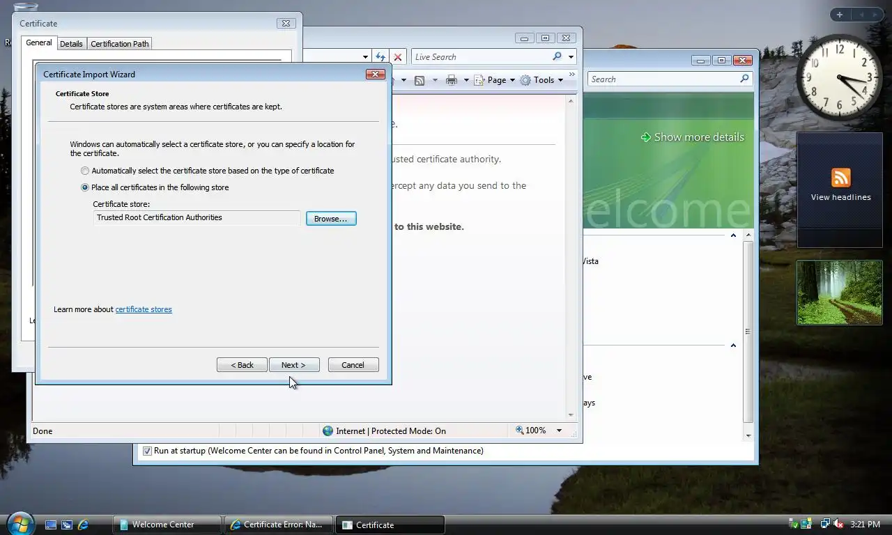Go Back in Certificate Import Wizard
892x535 pixels.
click(x=242, y=365)
